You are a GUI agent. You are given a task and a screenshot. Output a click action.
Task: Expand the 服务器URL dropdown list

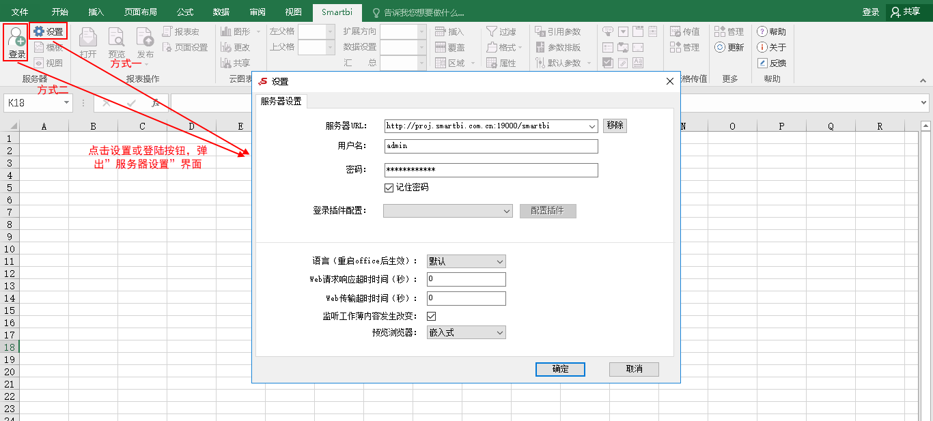[591, 126]
